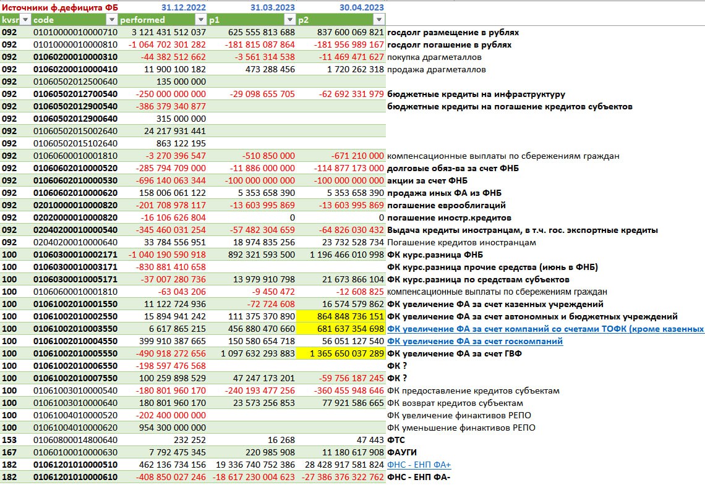This screenshot has width=705, height=485.
Task: Click the label 'погашение еврооблигаций'
Action: tap(446, 205)
